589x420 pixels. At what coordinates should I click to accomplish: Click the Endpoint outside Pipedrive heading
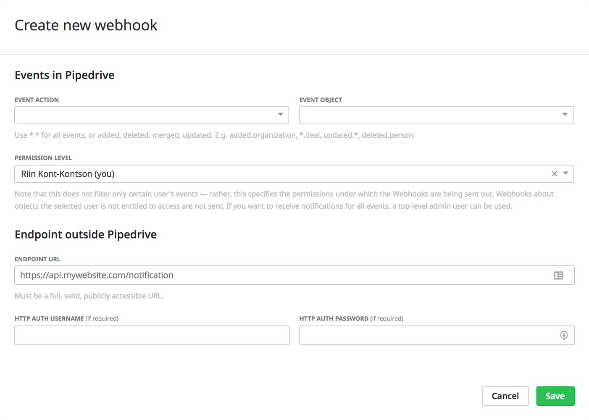pyautogui.click(x=85, y=234)
